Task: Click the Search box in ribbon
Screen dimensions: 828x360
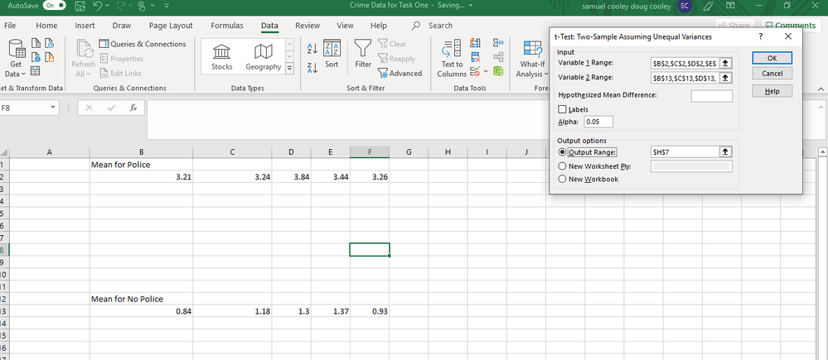Action: tap(433, 26)
